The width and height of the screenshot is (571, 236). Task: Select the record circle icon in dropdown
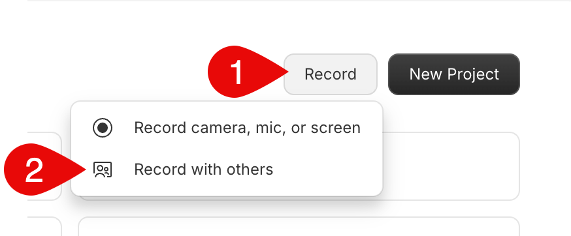(x=103, y=128)
